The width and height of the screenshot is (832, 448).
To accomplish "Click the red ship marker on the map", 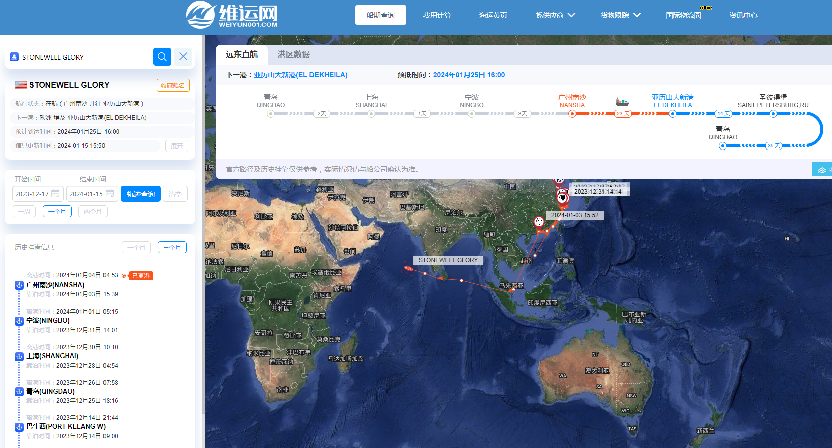I will (408, 269).
